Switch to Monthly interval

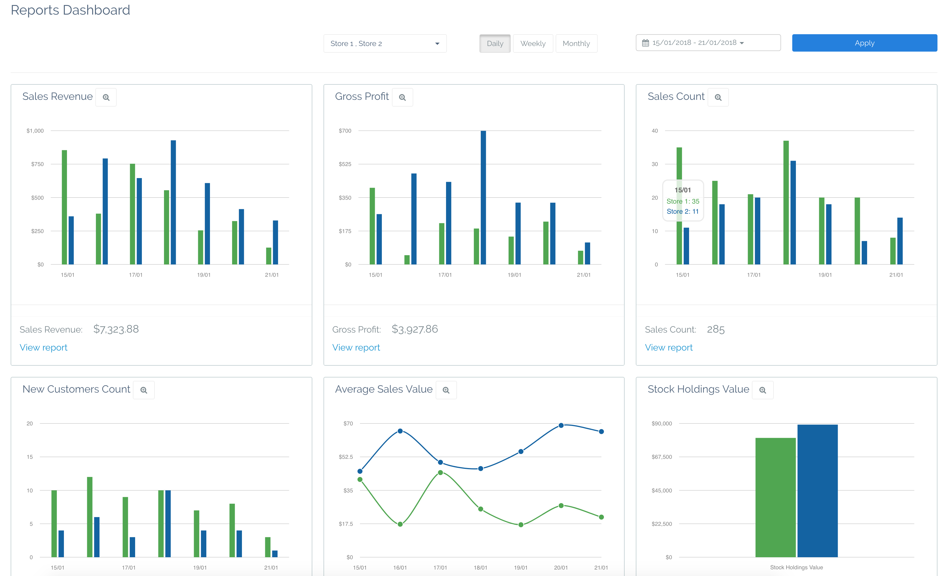(576, 43)
